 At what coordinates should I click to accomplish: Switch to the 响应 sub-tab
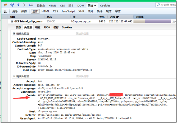click(x=38, y=27)
